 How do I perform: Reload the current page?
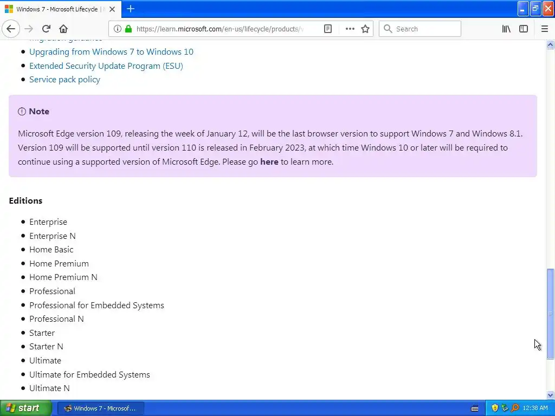[47, 29]
